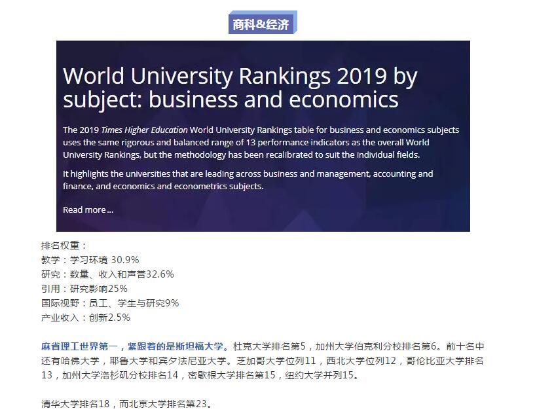This screenshot has height=419, width=535.
Task: Select the 研究：数量、收入和声誉32.6% line
Action: 107,274
